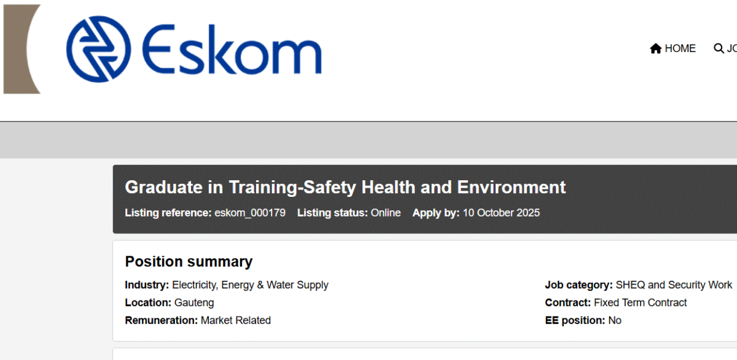
Task: Select the Gauteng location text
Action: 197,302
